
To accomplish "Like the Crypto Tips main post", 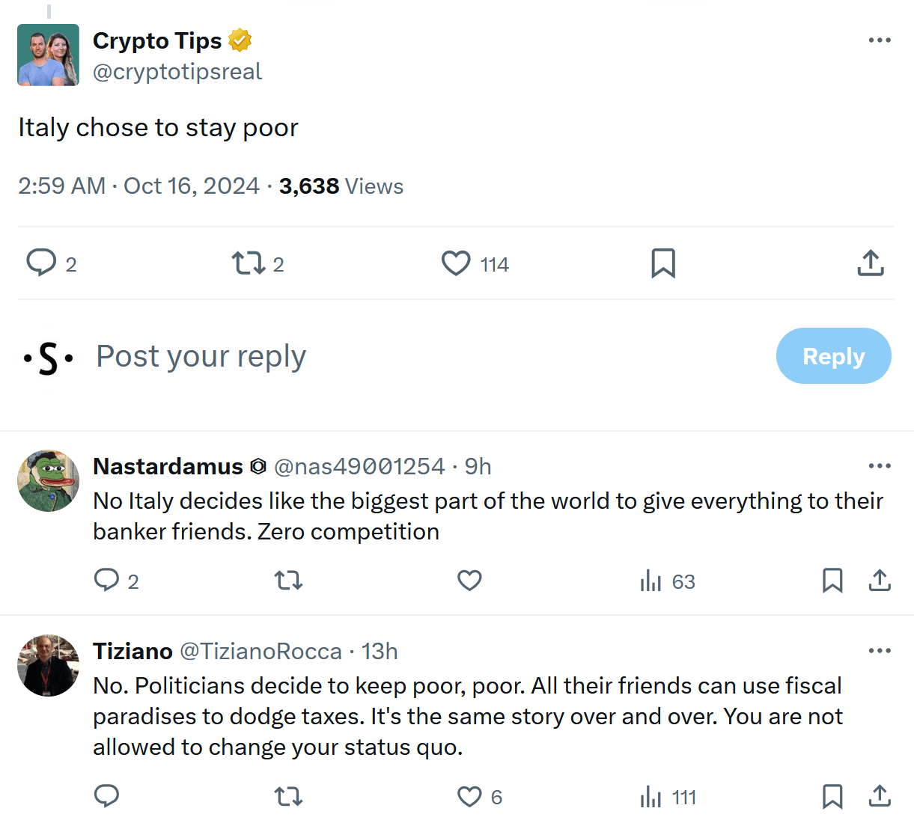I will pos(456,263).
